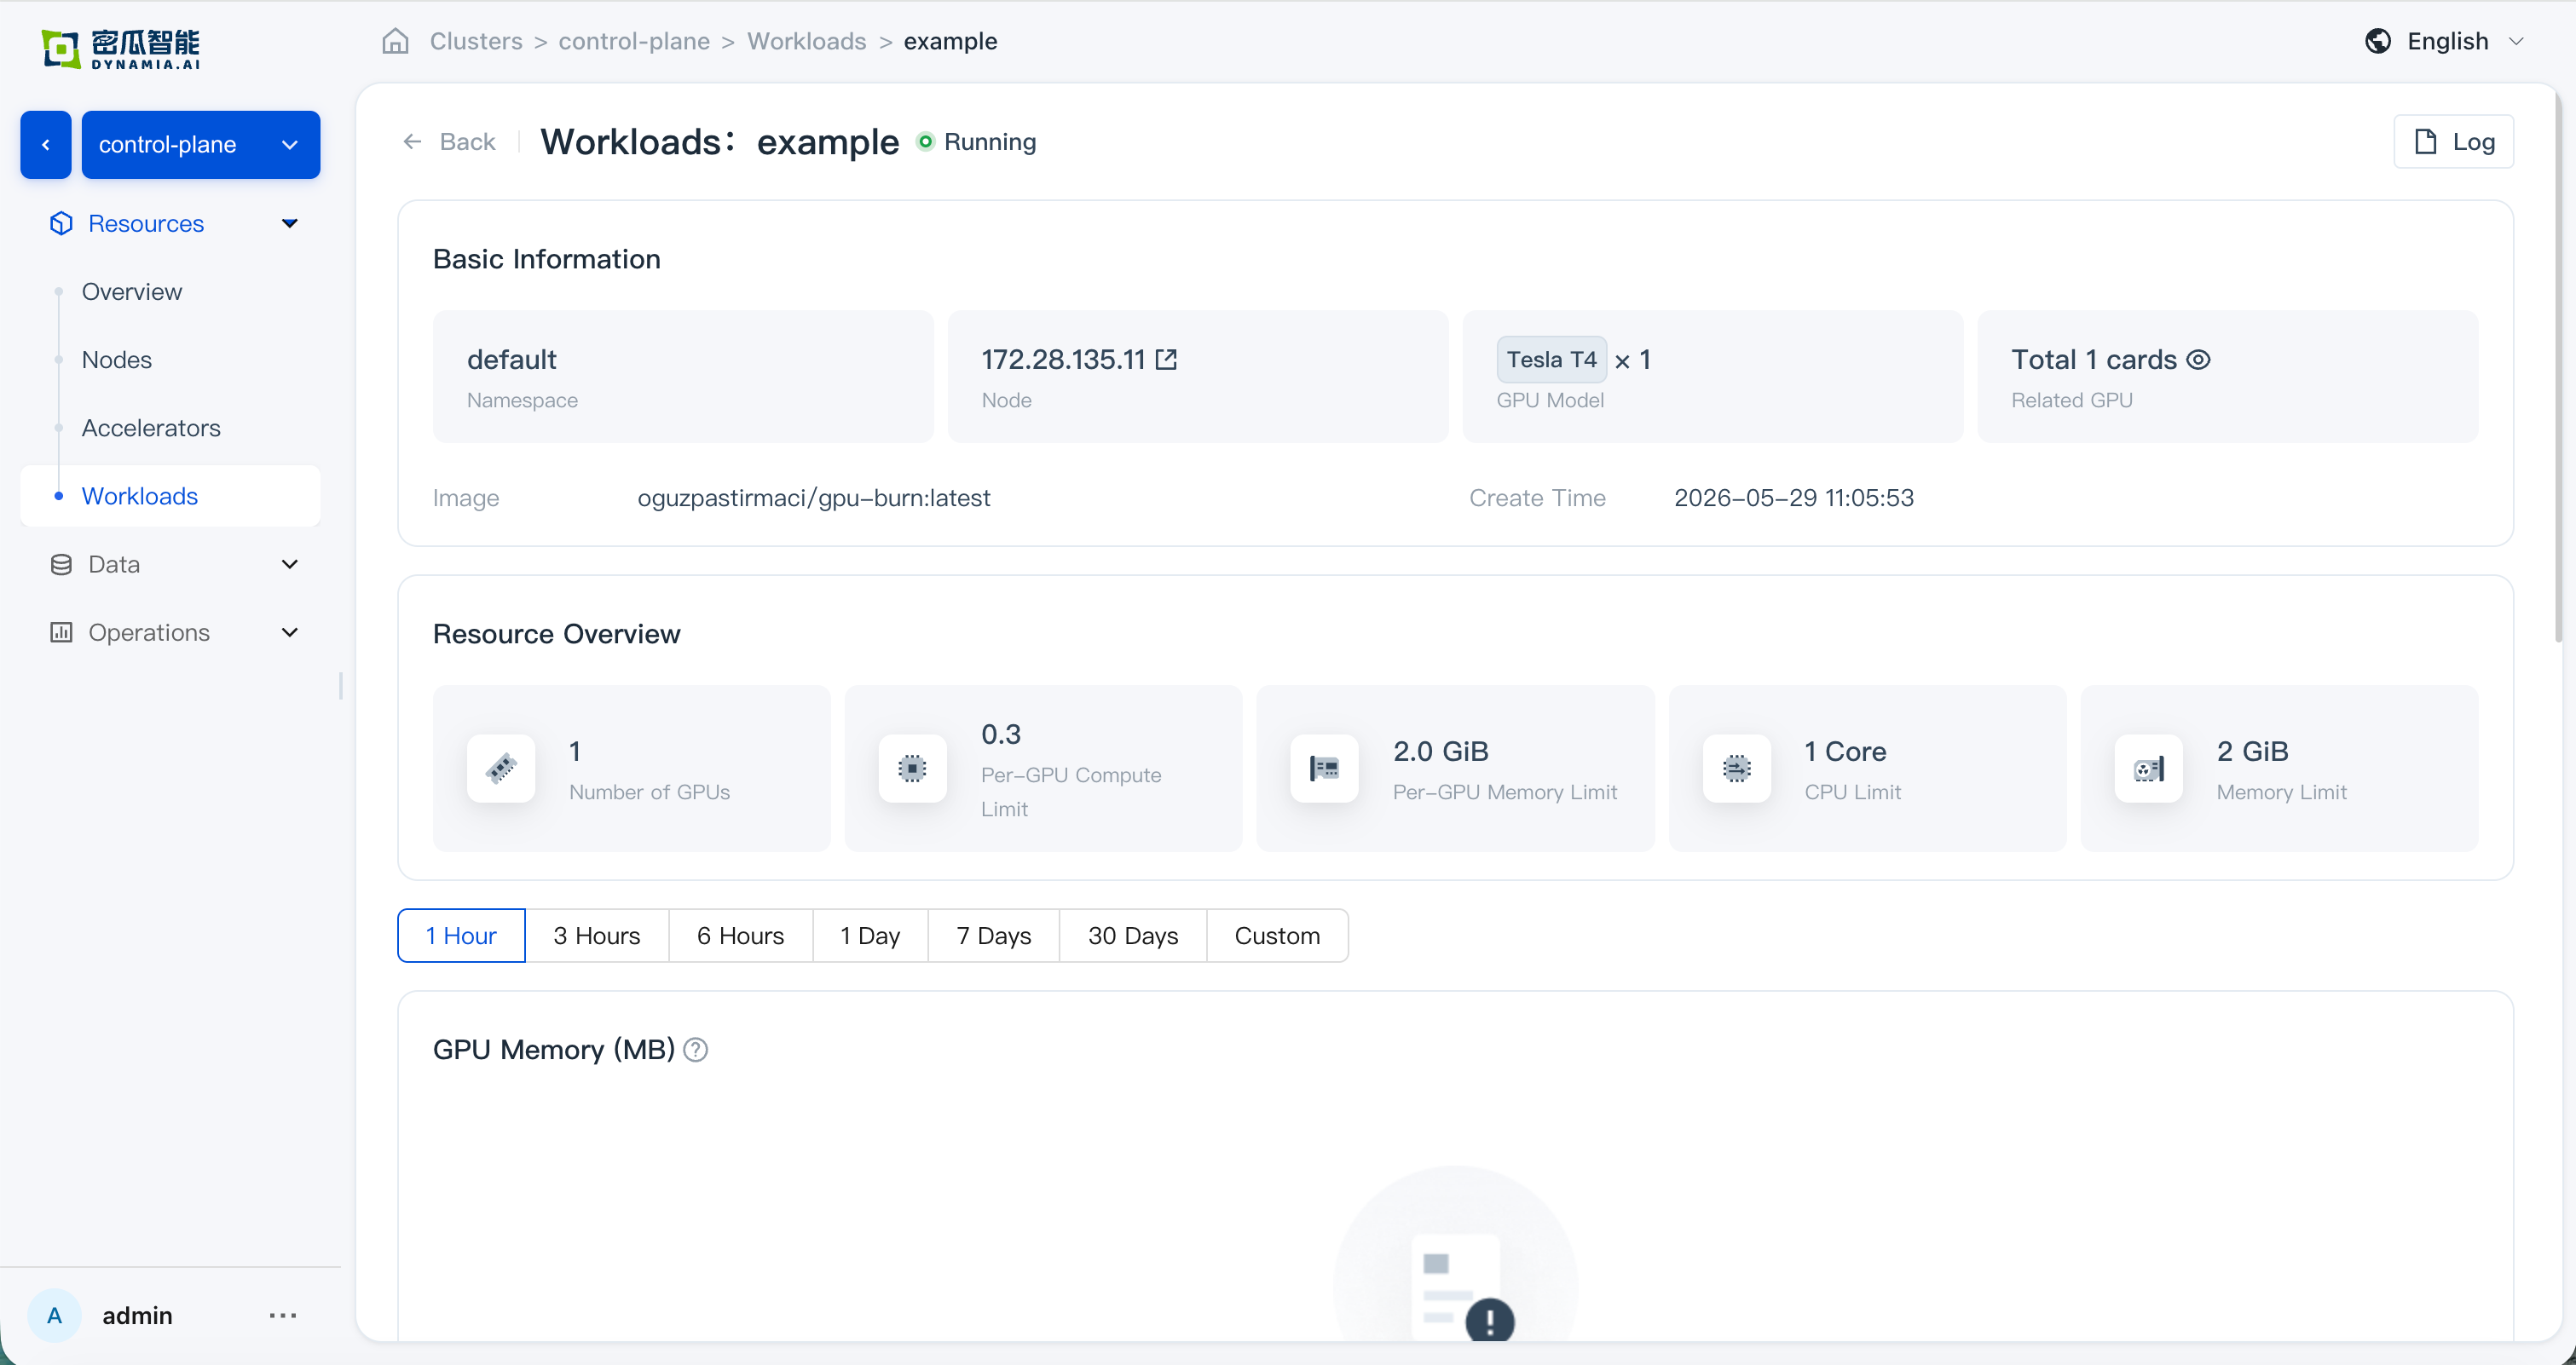Click the Data database icon
The width and height of the screenshot is (2576, 1365).
pyautogui.click(x=61, y=565)
